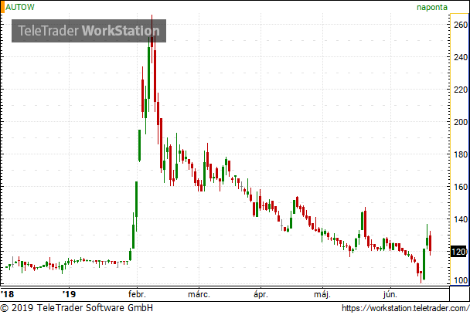This screenshot has width=470, height=315.
Task: Open the workstation.teletrader.com link
Action: tap(406, 308)
